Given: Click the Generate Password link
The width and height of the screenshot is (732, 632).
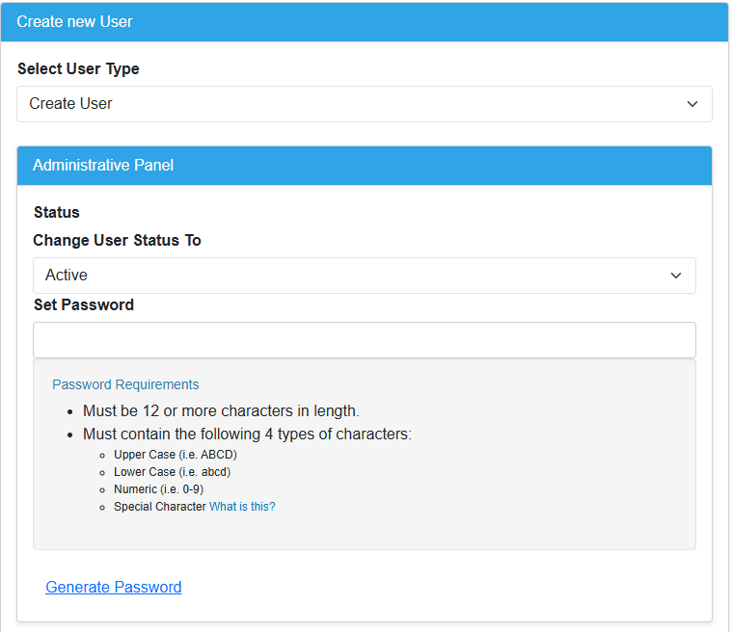Looking at the screenshot, I should coord(114,587).
